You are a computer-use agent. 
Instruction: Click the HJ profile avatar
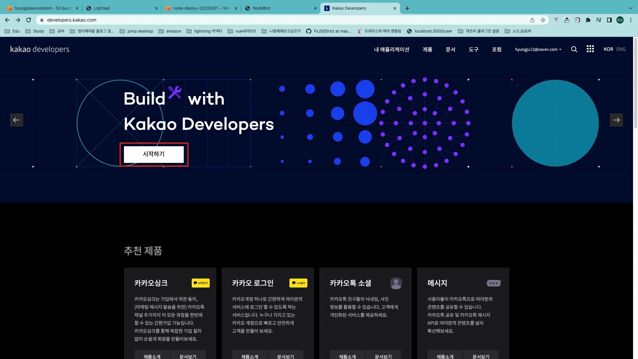[x=620, y=20]
